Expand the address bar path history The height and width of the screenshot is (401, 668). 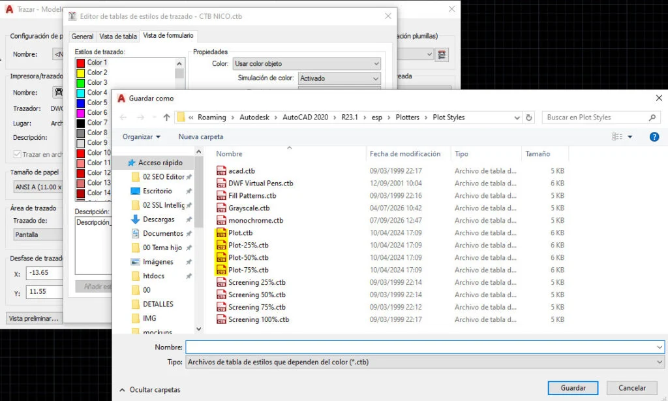517,118
